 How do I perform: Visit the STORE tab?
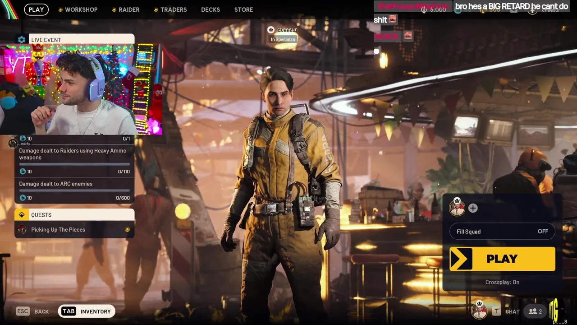click(243, 9)
